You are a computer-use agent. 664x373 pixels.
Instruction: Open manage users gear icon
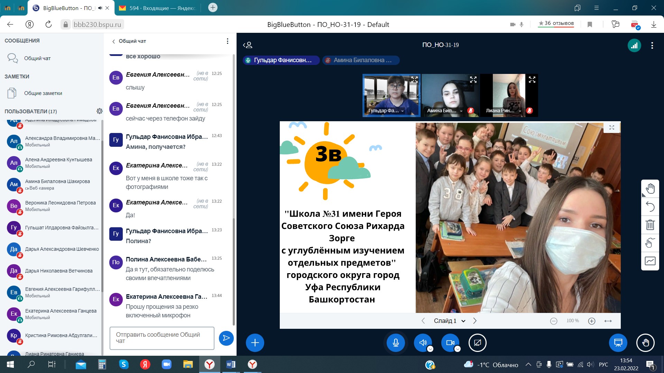pos(100,111)
